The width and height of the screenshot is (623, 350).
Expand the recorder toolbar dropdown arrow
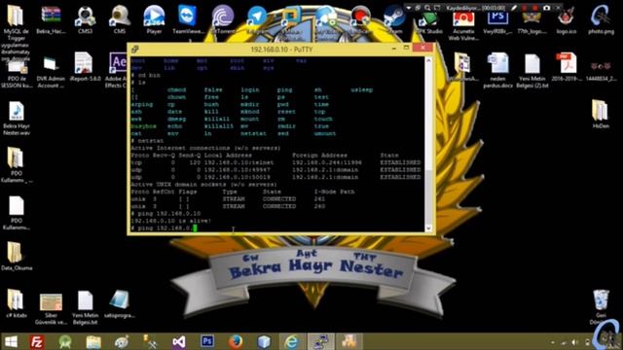(x=409, y=7)
